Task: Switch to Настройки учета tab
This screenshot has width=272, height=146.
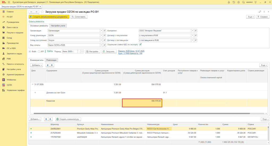Action: point(58,26)
